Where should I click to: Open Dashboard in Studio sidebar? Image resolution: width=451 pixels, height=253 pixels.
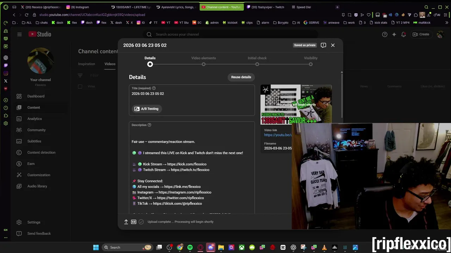35,96
